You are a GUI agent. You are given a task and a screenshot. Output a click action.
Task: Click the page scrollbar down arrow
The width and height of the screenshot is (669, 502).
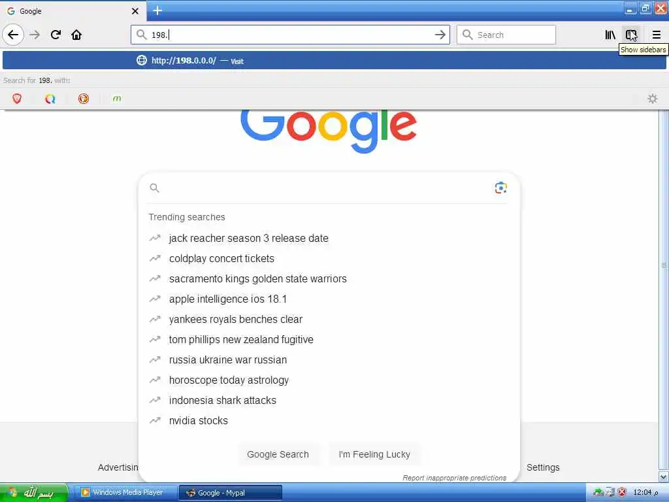click(664, 477)
